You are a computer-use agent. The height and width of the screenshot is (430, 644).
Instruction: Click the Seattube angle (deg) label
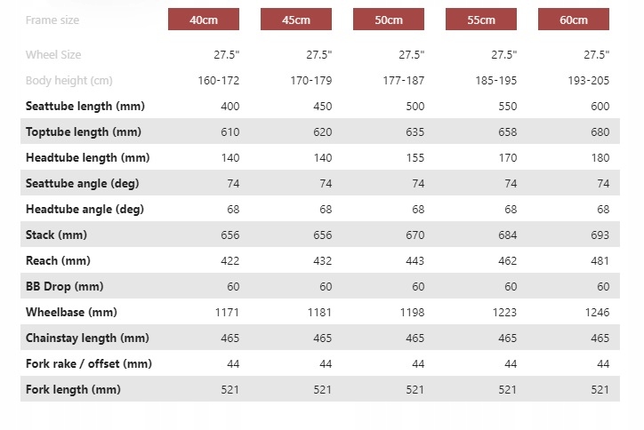pos(83,184)
